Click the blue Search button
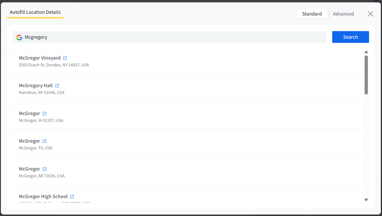 [x=350, y=37]
